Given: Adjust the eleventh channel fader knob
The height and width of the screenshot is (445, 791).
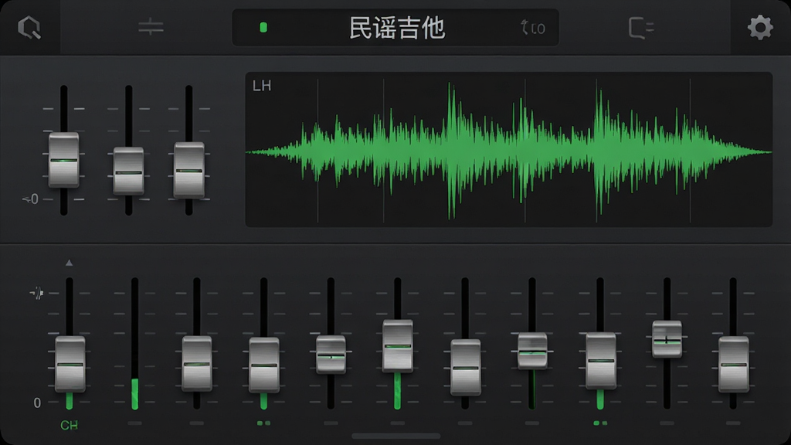Looking at the screenshot, I should coord(734,365).
